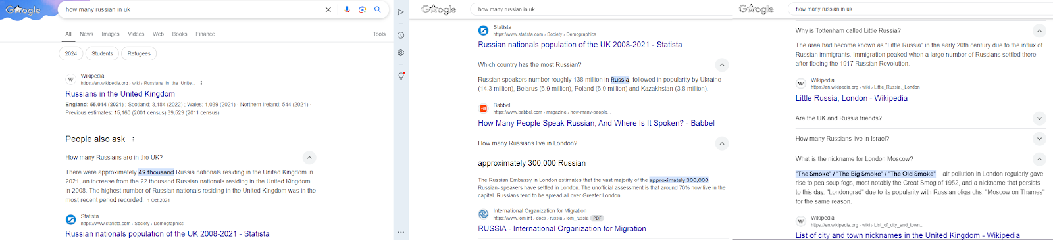Click the PDF badge on IOM result
Screen dimensions: 1053x240
tap(597, 218)
